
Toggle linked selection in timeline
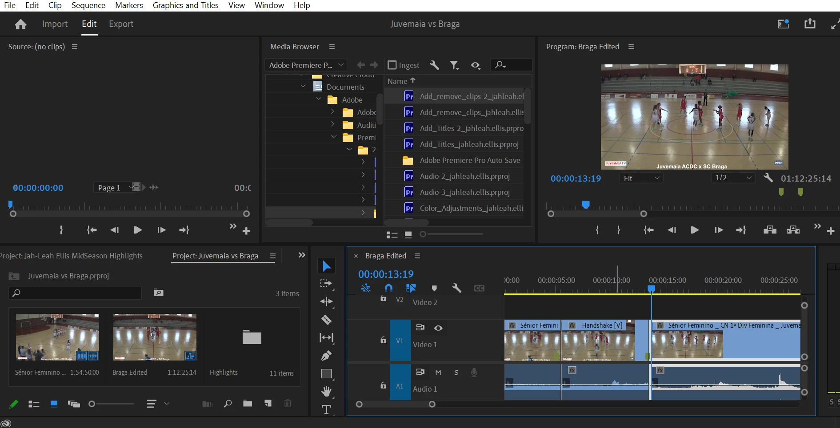click(411, 288)
